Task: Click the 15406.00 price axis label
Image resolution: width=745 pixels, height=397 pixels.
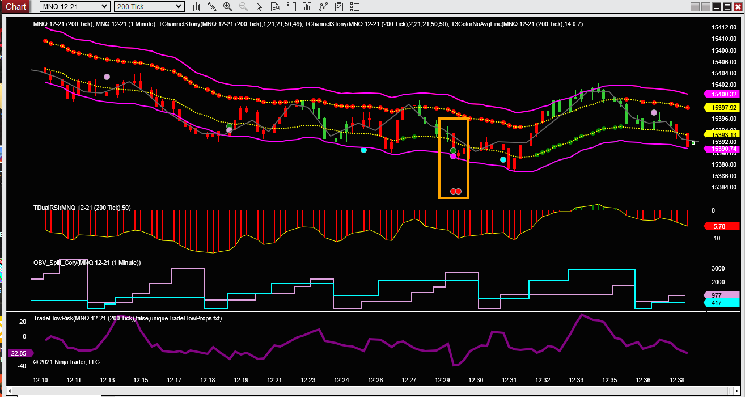Action: coord(724,62)
